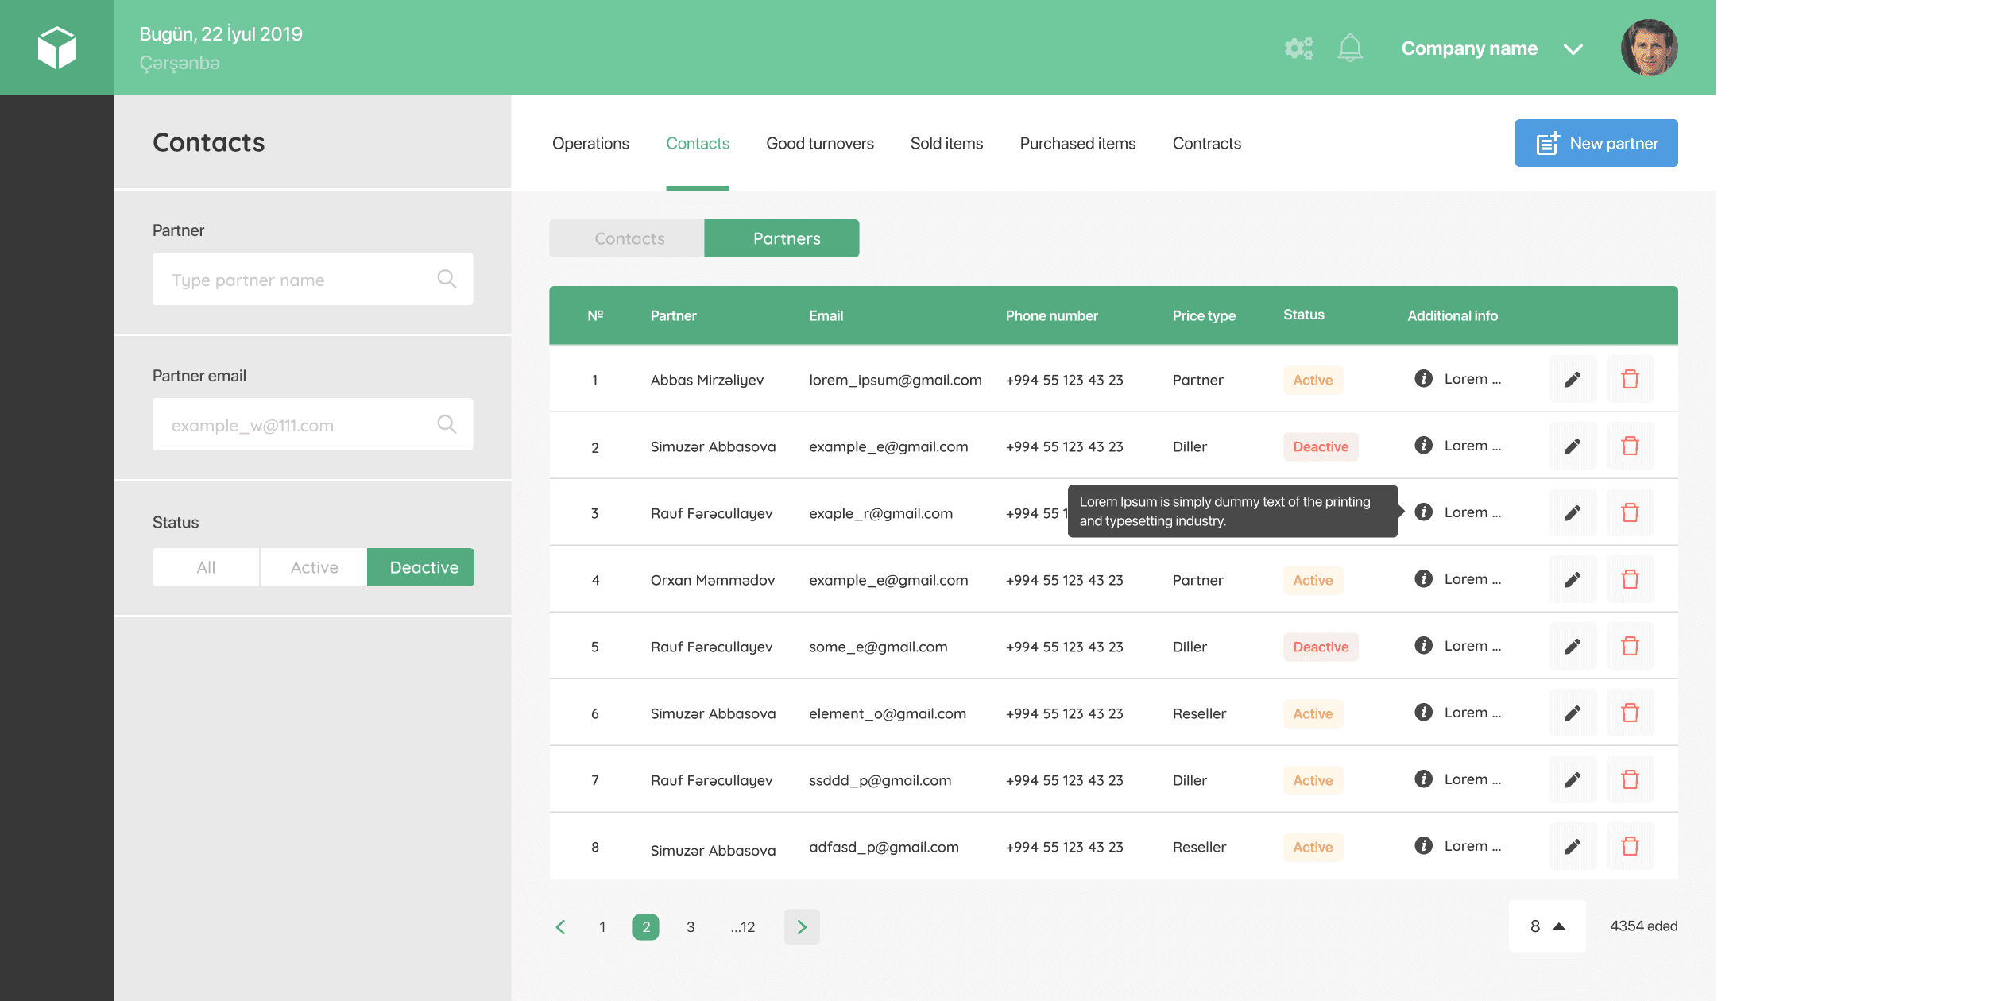The width and height of the screenshot is (2000, 1001).
Task: Click the delete icon for Simuzər Abbasova row 8
Action: tap(1630, 845)
